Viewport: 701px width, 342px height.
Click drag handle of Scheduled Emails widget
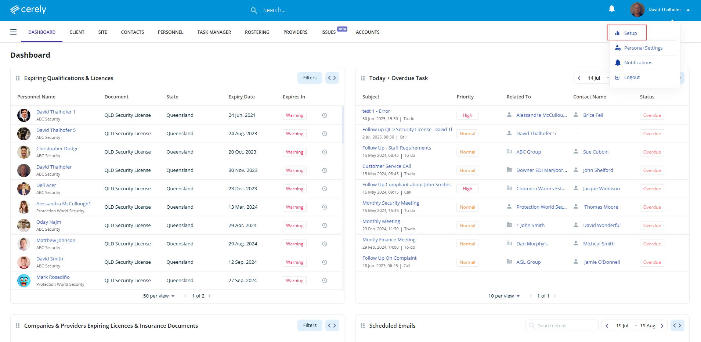[363, 326]
